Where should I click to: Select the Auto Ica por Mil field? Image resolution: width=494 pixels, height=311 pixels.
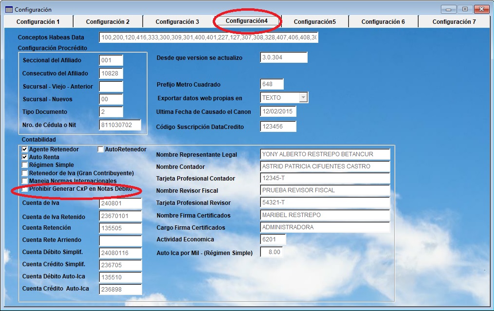coord(271,252)
